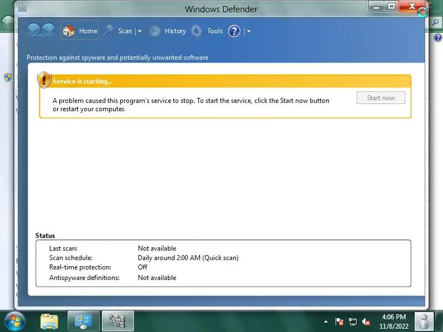Viewport: 443px width, 332px height.
Task: Open Windows Explorer from the taskbar
Action: 49,321
